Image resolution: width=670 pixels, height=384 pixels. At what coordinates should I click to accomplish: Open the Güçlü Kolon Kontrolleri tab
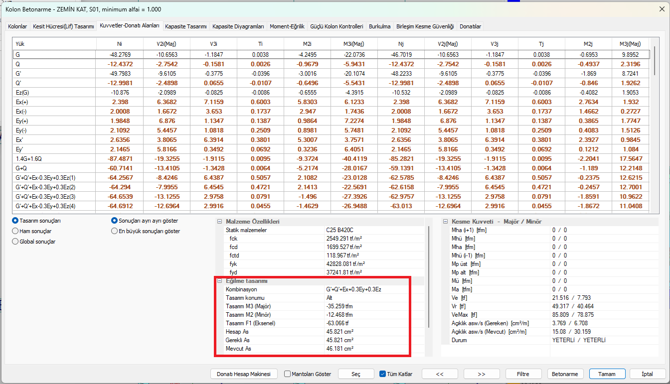click(337, 26)
